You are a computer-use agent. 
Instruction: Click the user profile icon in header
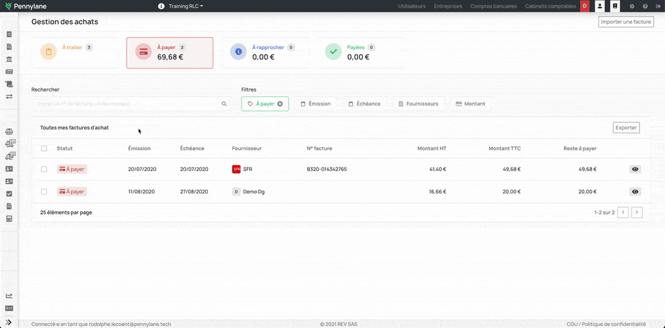600,6
